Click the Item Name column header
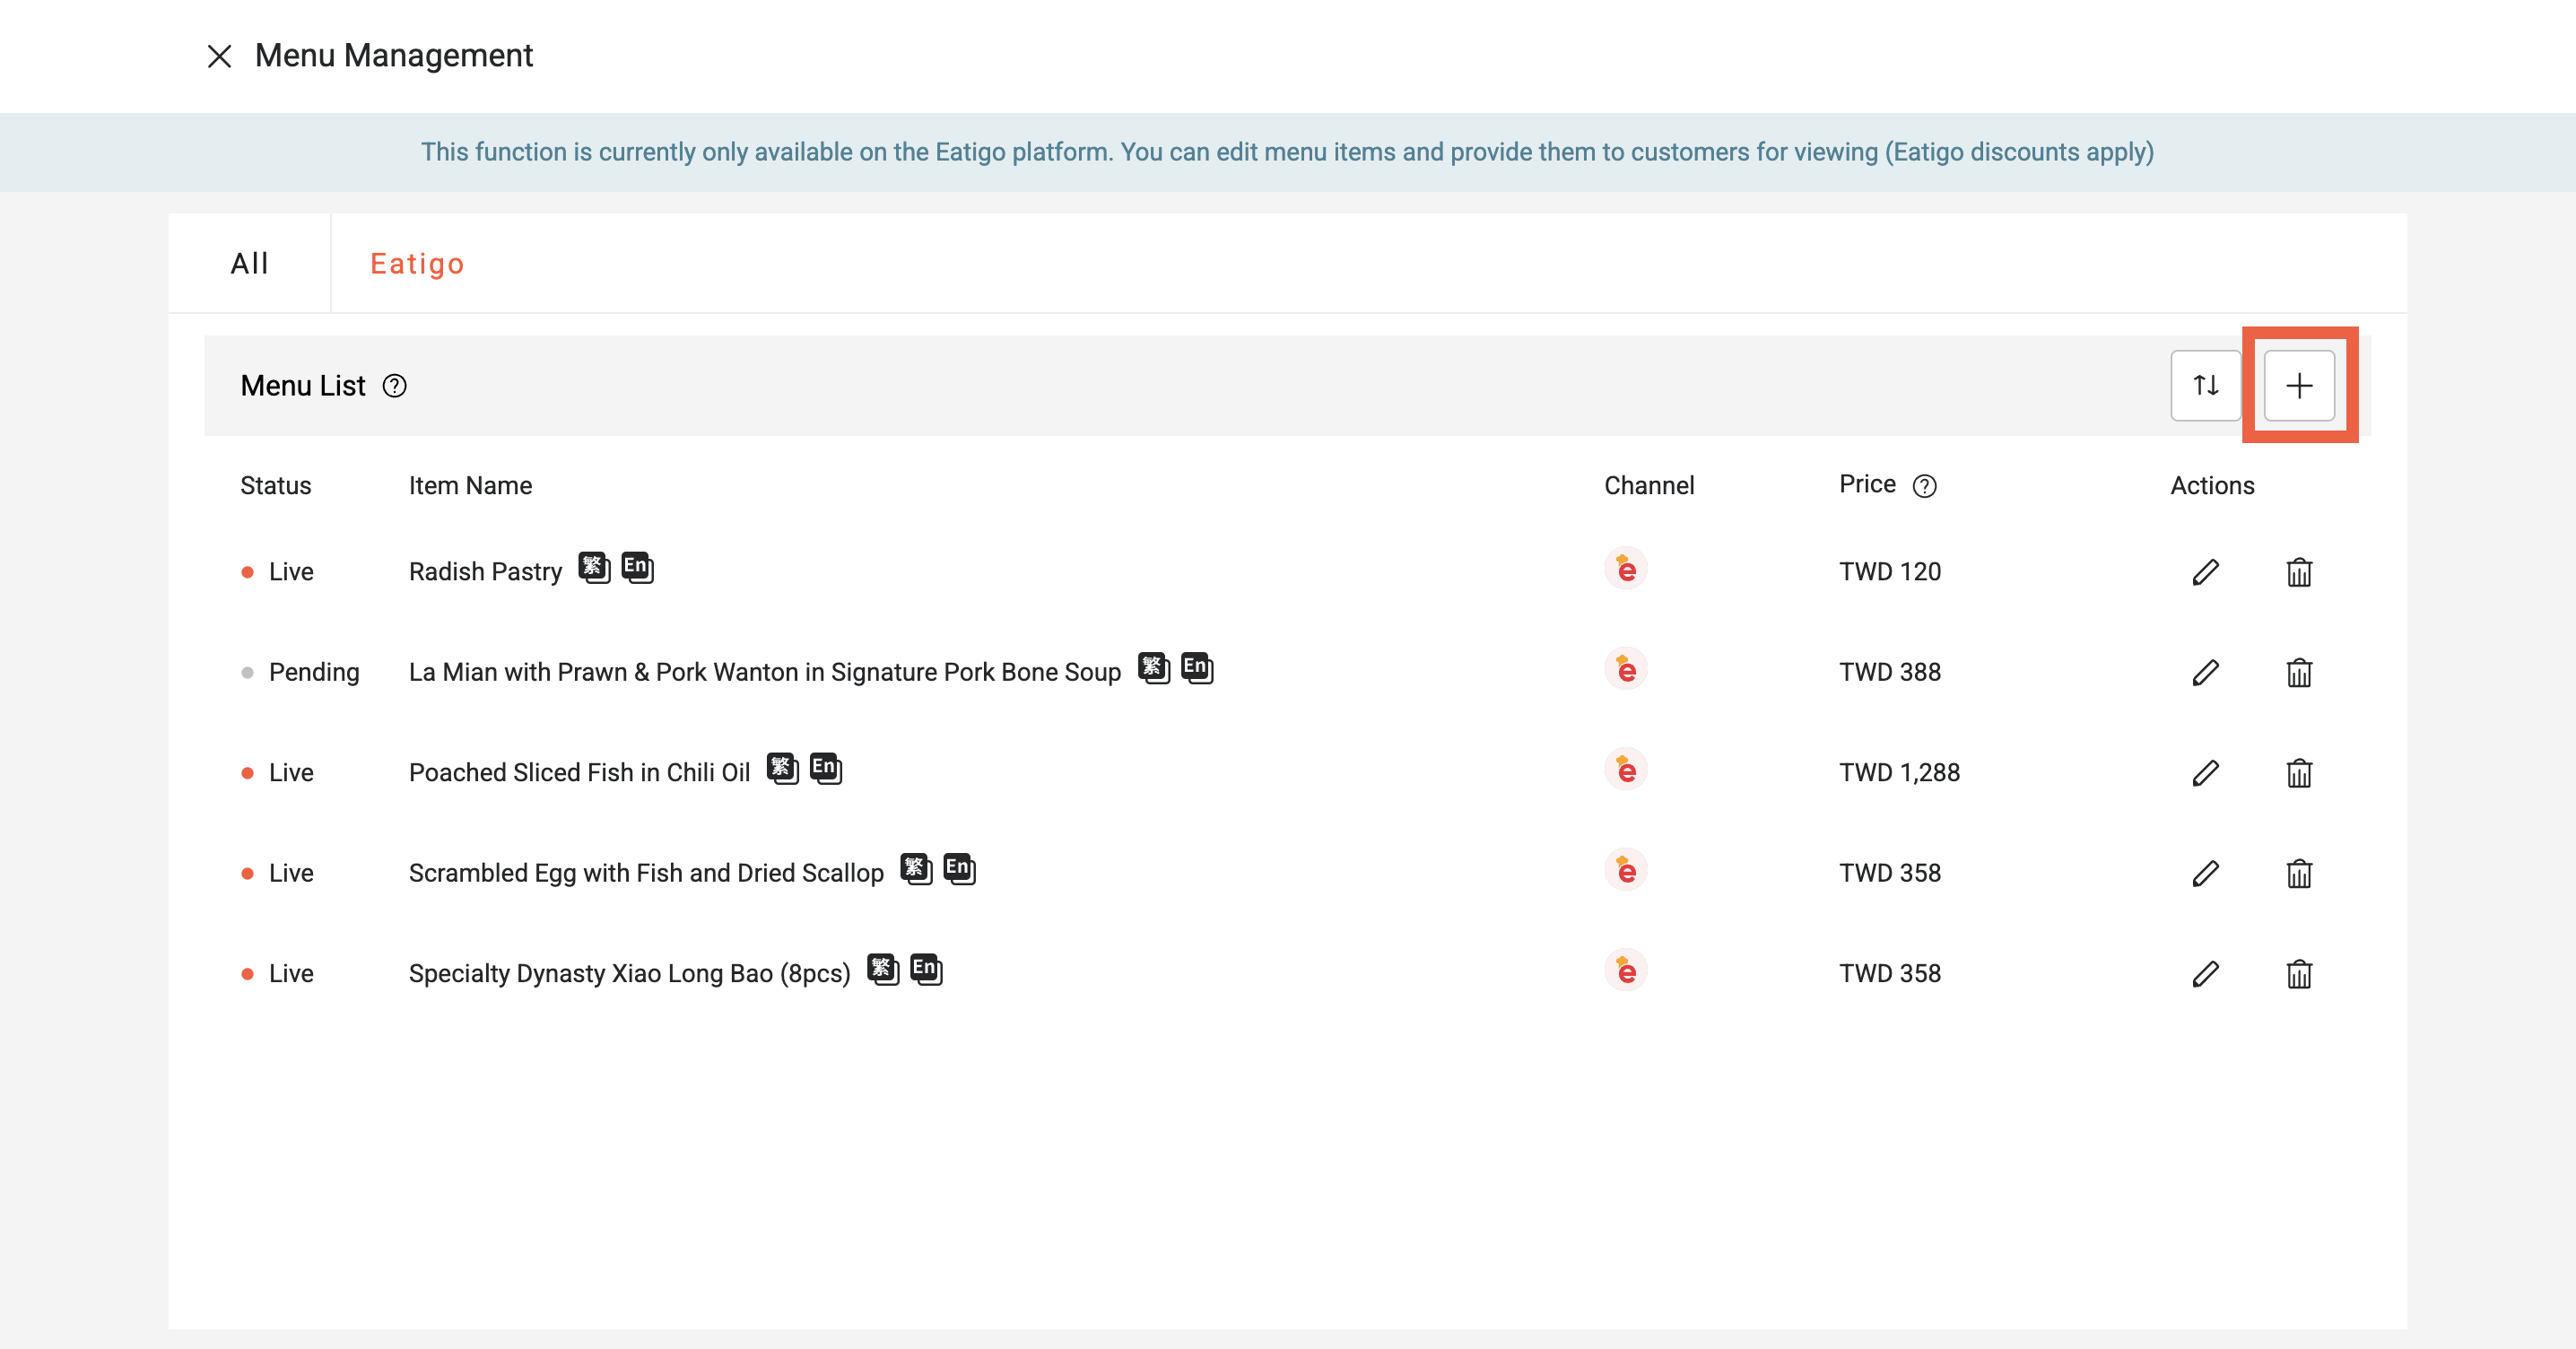Screen dimensions: 2576x1349 click(470, 486)
